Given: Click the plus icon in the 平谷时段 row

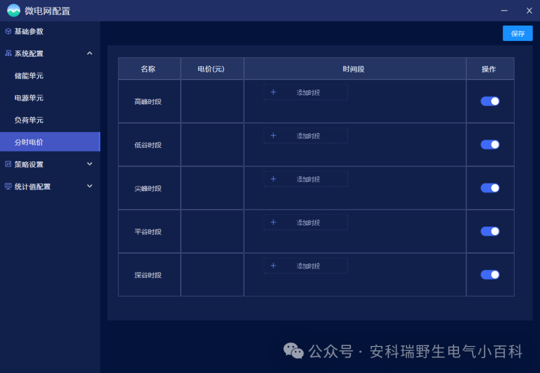Looking at the screenshot, I should coord(273,222).
